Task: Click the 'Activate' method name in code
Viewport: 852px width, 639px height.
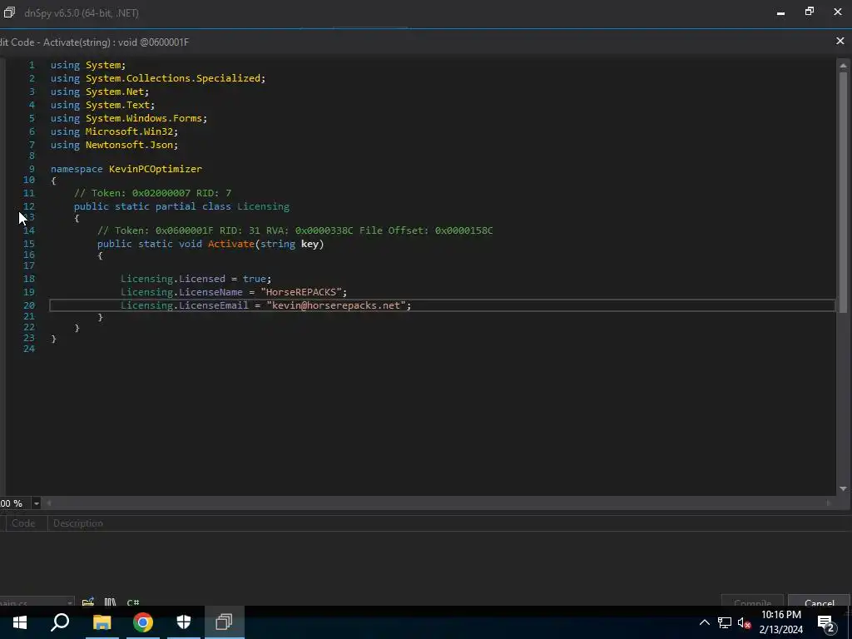Action: tap(231, 244)
